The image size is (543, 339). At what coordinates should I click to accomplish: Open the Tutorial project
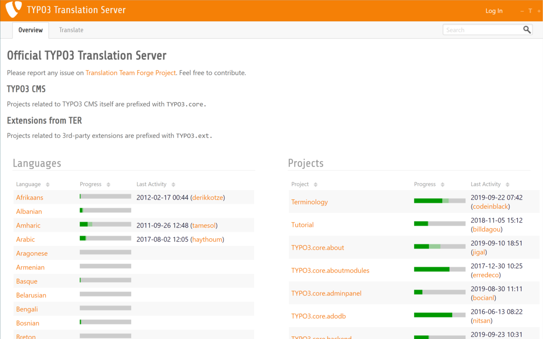[x=302, y=225]
